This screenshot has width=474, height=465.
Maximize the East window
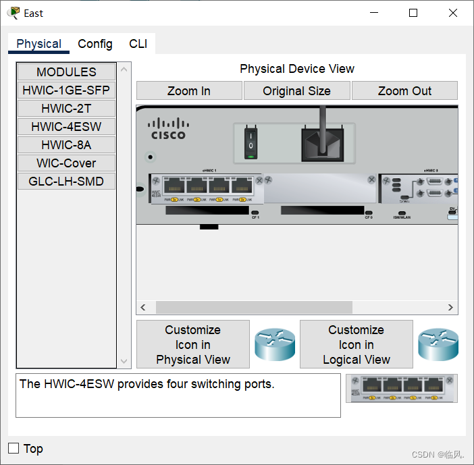pyautogui.click(x=413, y=13)
